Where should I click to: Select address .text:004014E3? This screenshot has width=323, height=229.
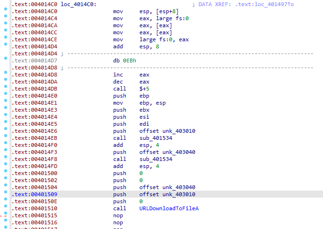pyautogui.click(x=34, y=110)
